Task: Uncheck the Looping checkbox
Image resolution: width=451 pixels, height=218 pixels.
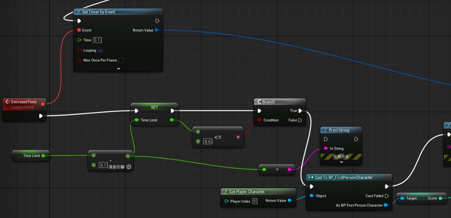Action: click(x=100, y=50)
